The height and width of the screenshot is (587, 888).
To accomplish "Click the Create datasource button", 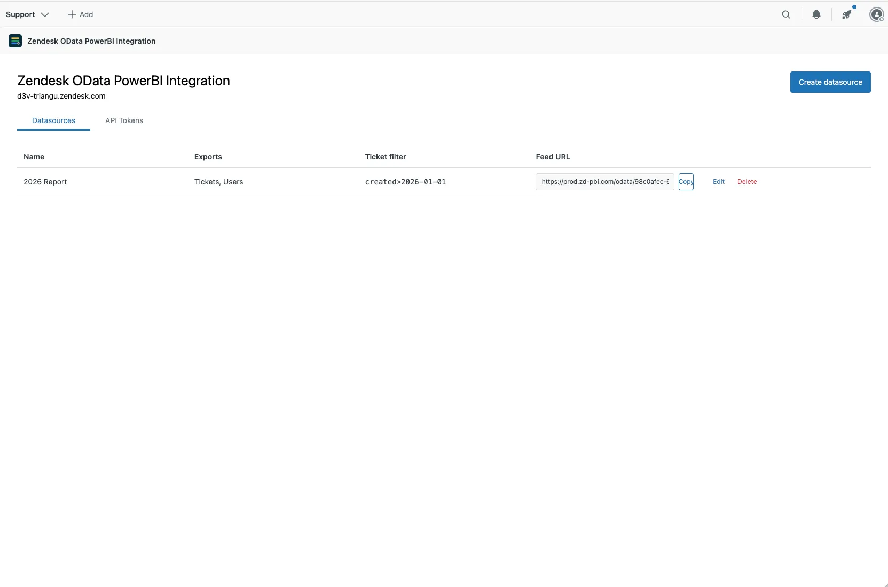I will click(830, 82).
